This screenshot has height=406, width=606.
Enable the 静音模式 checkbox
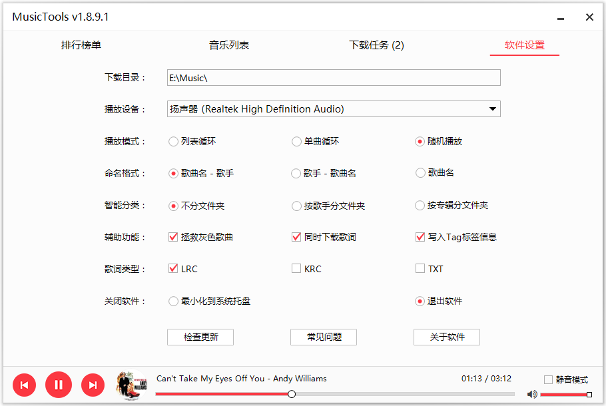548,379
